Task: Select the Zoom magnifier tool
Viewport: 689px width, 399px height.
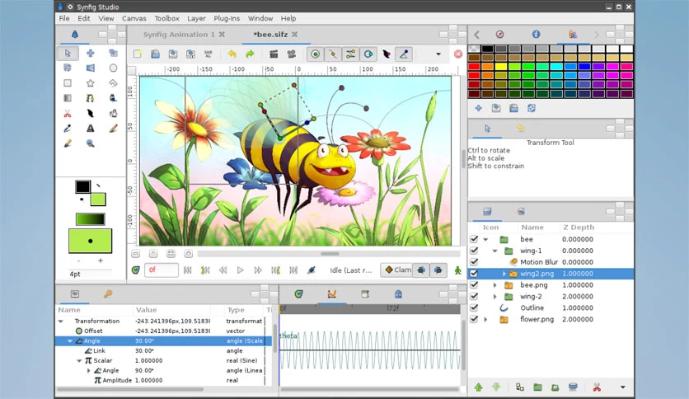Action: click(90, 143)
